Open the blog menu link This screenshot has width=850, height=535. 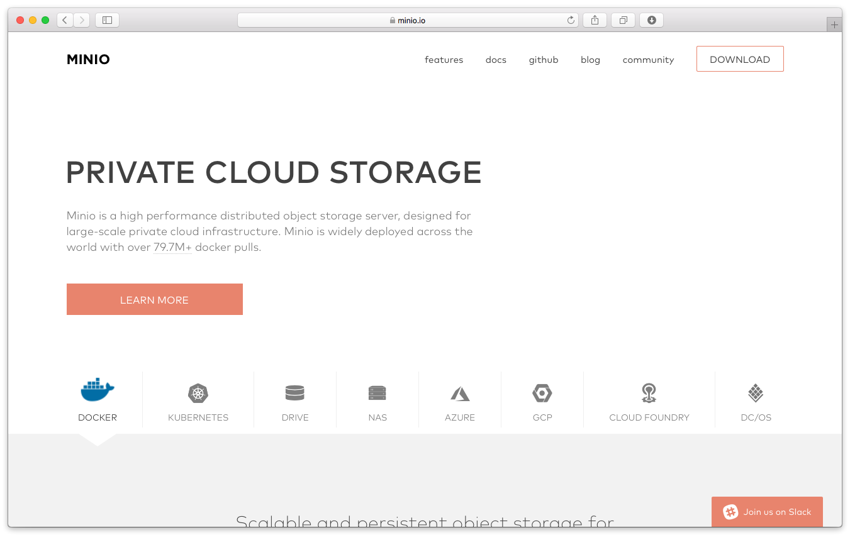click(x=590, y=60)
